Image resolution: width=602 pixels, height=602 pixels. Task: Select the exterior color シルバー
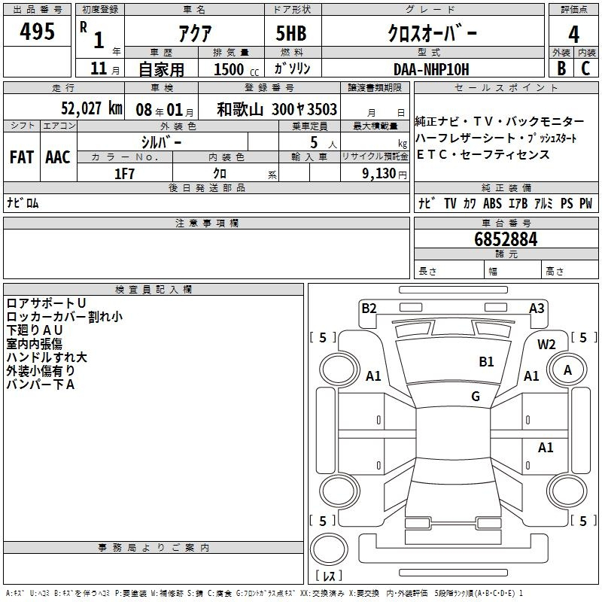[x=161, y=142]
